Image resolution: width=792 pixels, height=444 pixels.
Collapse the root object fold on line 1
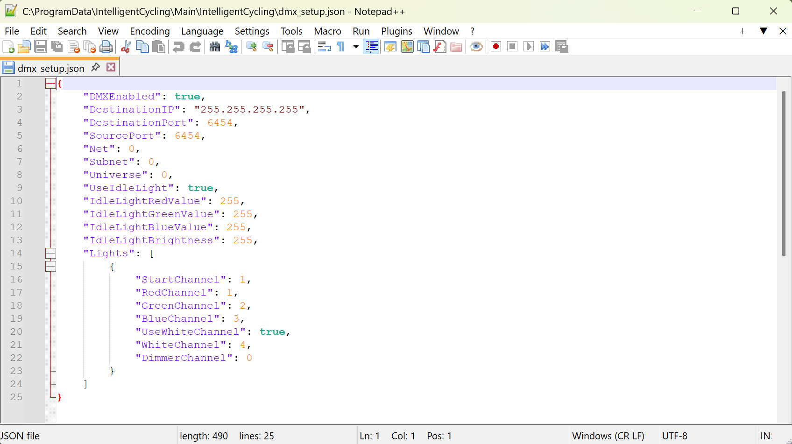pyautogui.click(x=50, y=84)
